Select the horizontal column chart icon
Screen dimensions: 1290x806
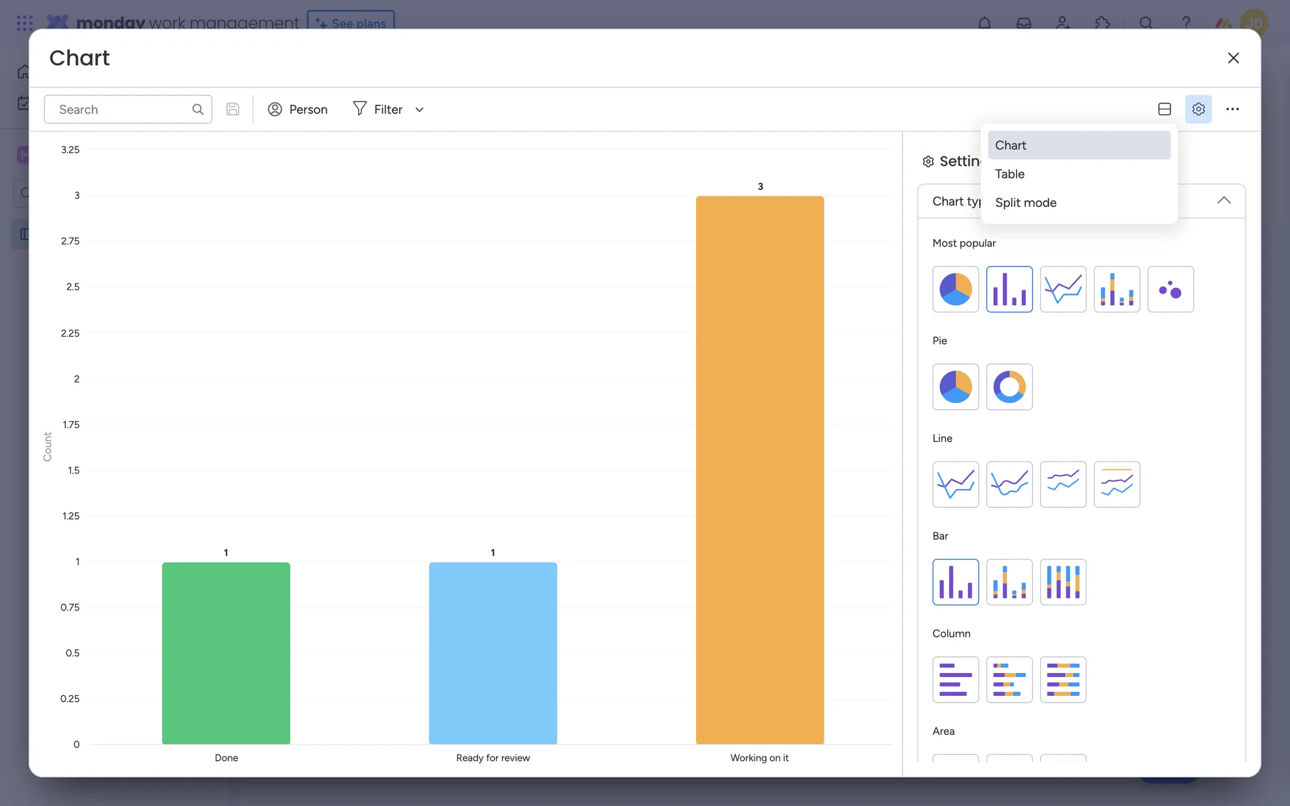click(955, 680)
